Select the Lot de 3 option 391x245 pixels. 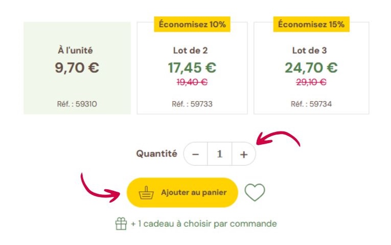point(311,68)
